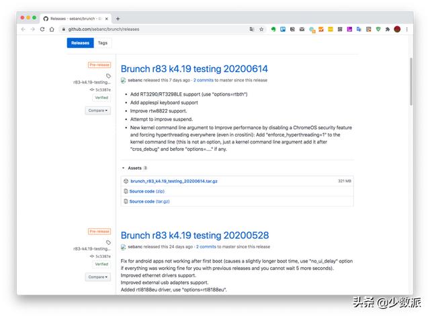Viewport: 430px width, 317px height.
Task: Open the Compare dropdown for release 20200528
Action: pos(98,277)
